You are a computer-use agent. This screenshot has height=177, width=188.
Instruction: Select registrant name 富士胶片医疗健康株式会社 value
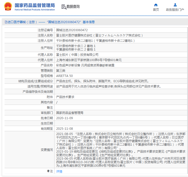click(x=99, y=35)
